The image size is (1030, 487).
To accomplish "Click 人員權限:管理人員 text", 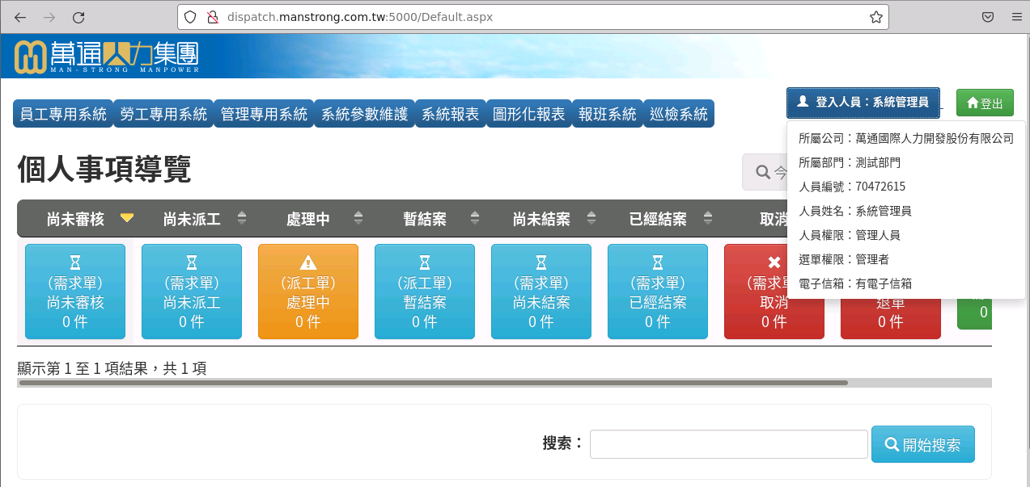I will pyautogui.click(x=850, y=235).
